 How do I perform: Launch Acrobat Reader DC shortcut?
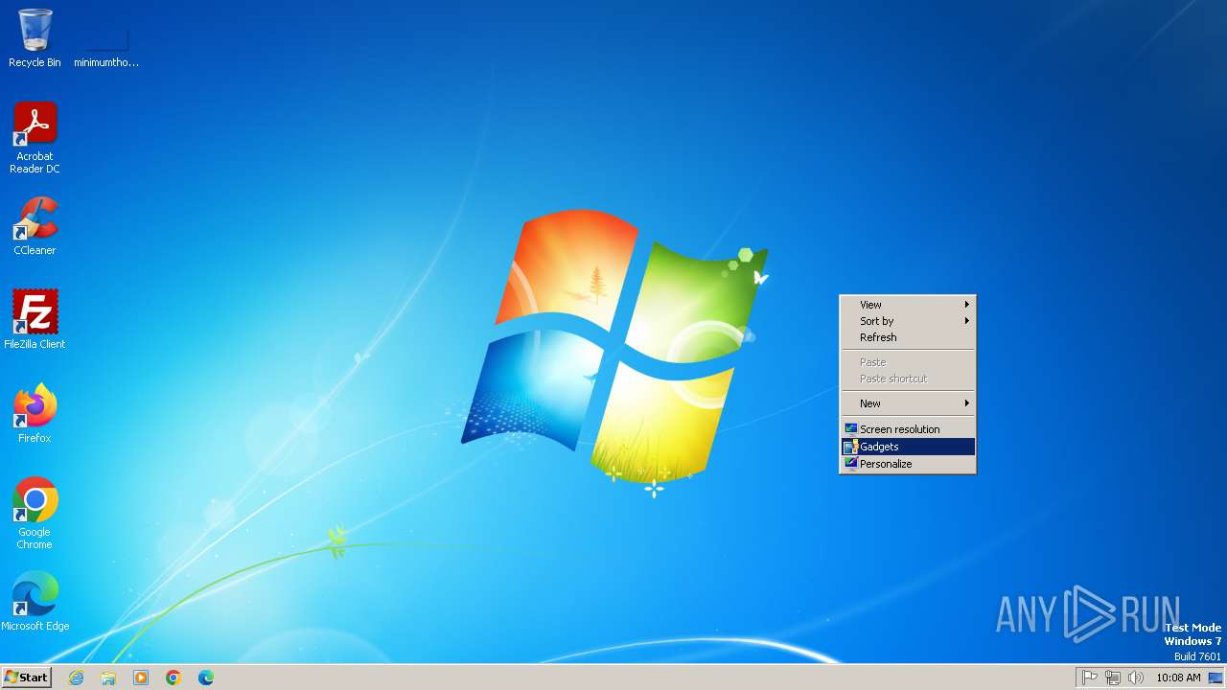(x=35, y=138)
